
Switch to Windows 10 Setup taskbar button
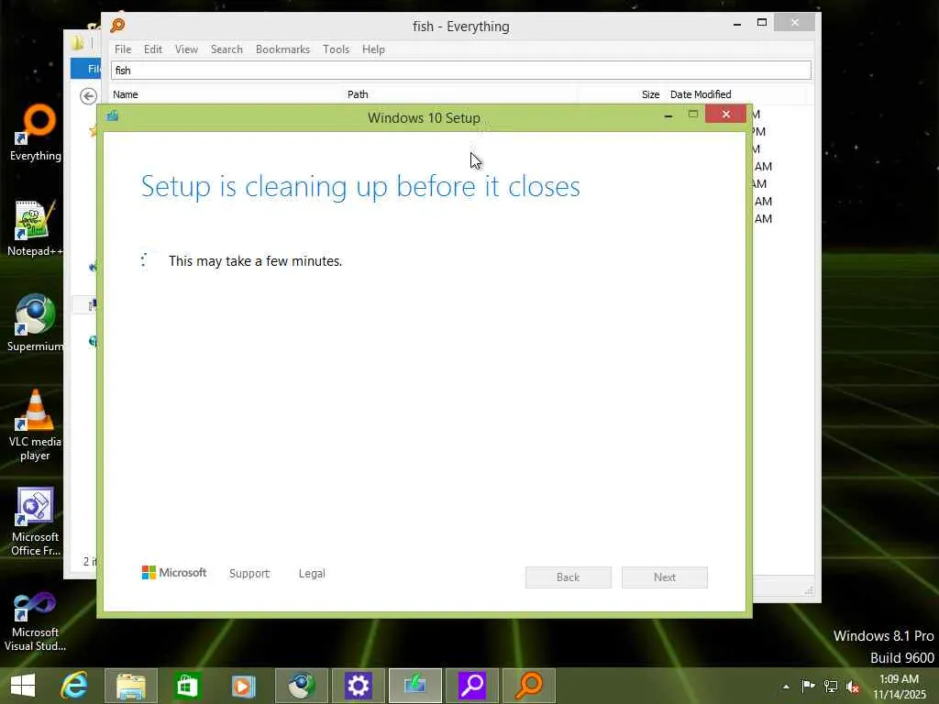tap(415, 686)
